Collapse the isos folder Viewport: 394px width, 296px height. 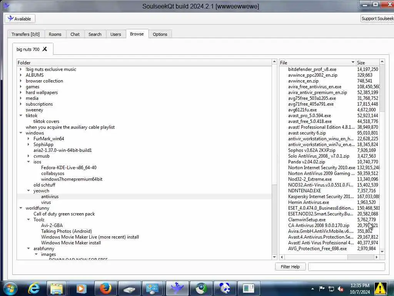(28, 162)
